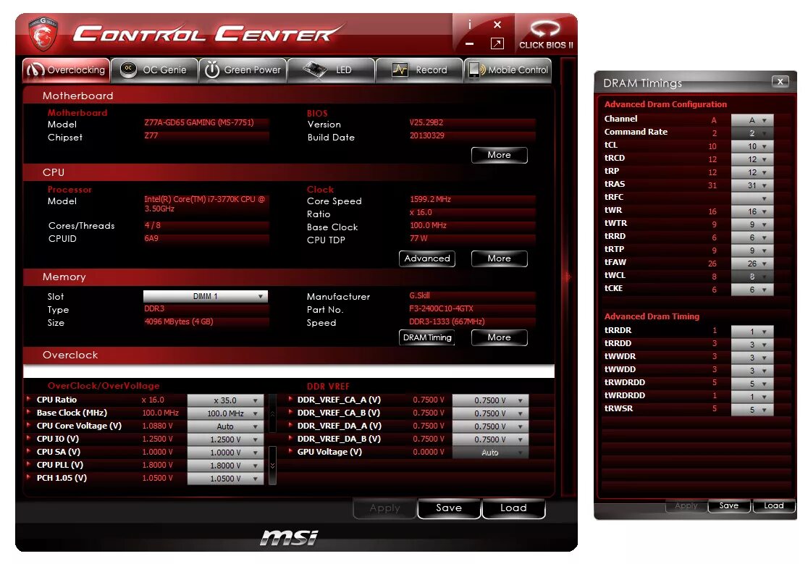Click More in the CPU section

500,258
